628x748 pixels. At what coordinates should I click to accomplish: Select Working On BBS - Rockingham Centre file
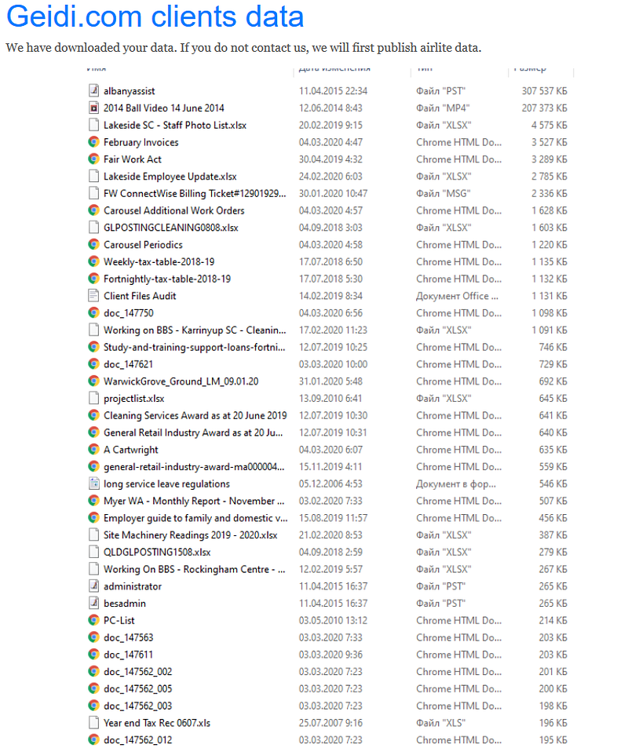click(194, 569)
